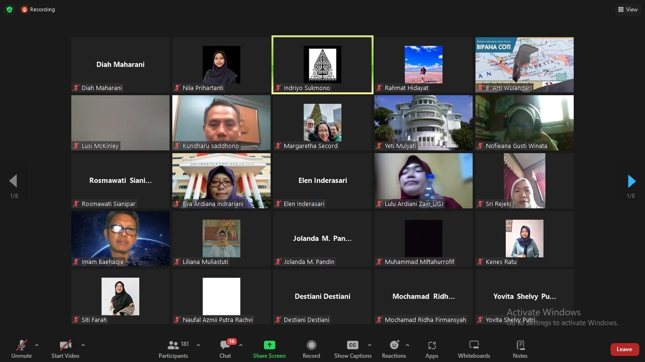Screen dimensions: 645x362
Task: Expand audio options arrow beside Unmute
Action: coord(37,345)
